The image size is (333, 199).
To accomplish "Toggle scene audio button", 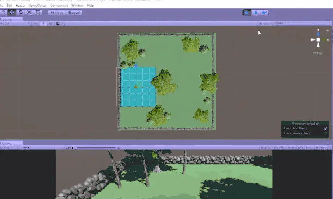I will (51, 24).
